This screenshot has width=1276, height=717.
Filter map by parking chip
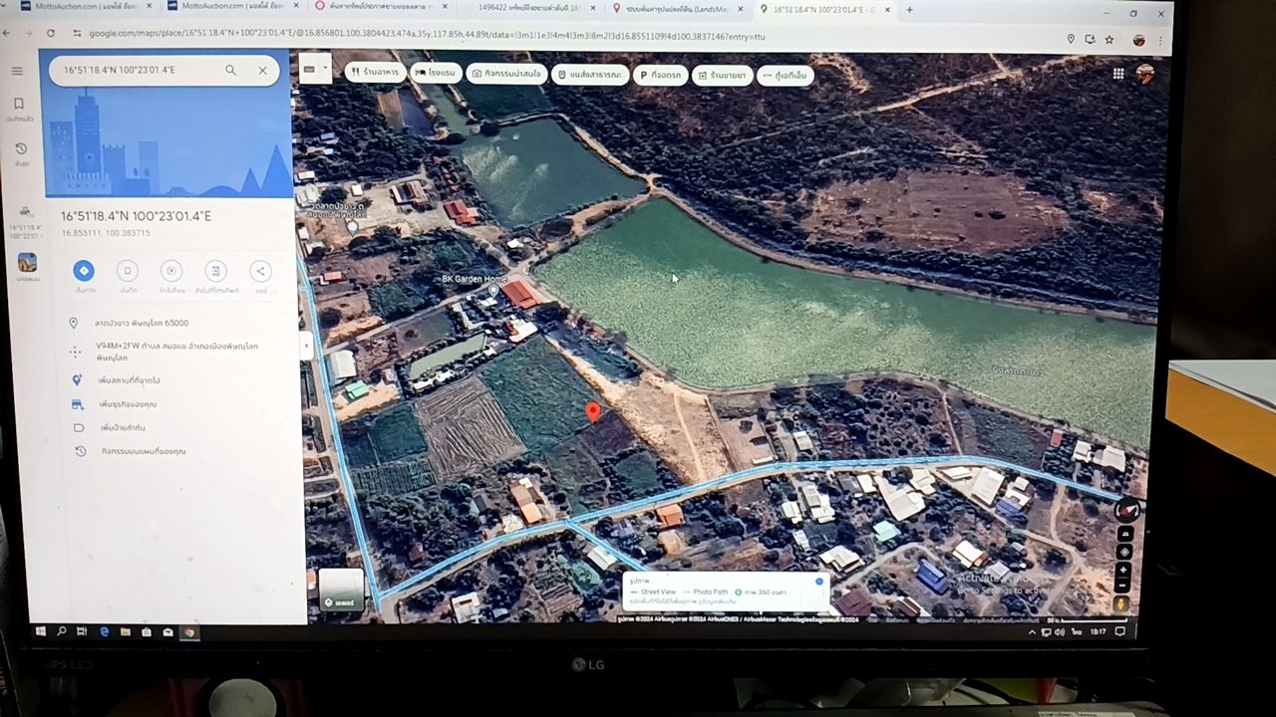tap(660, 75)
